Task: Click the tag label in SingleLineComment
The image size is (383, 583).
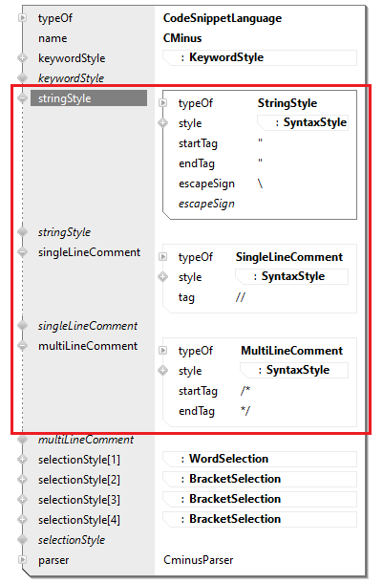Action: (186, 297)
